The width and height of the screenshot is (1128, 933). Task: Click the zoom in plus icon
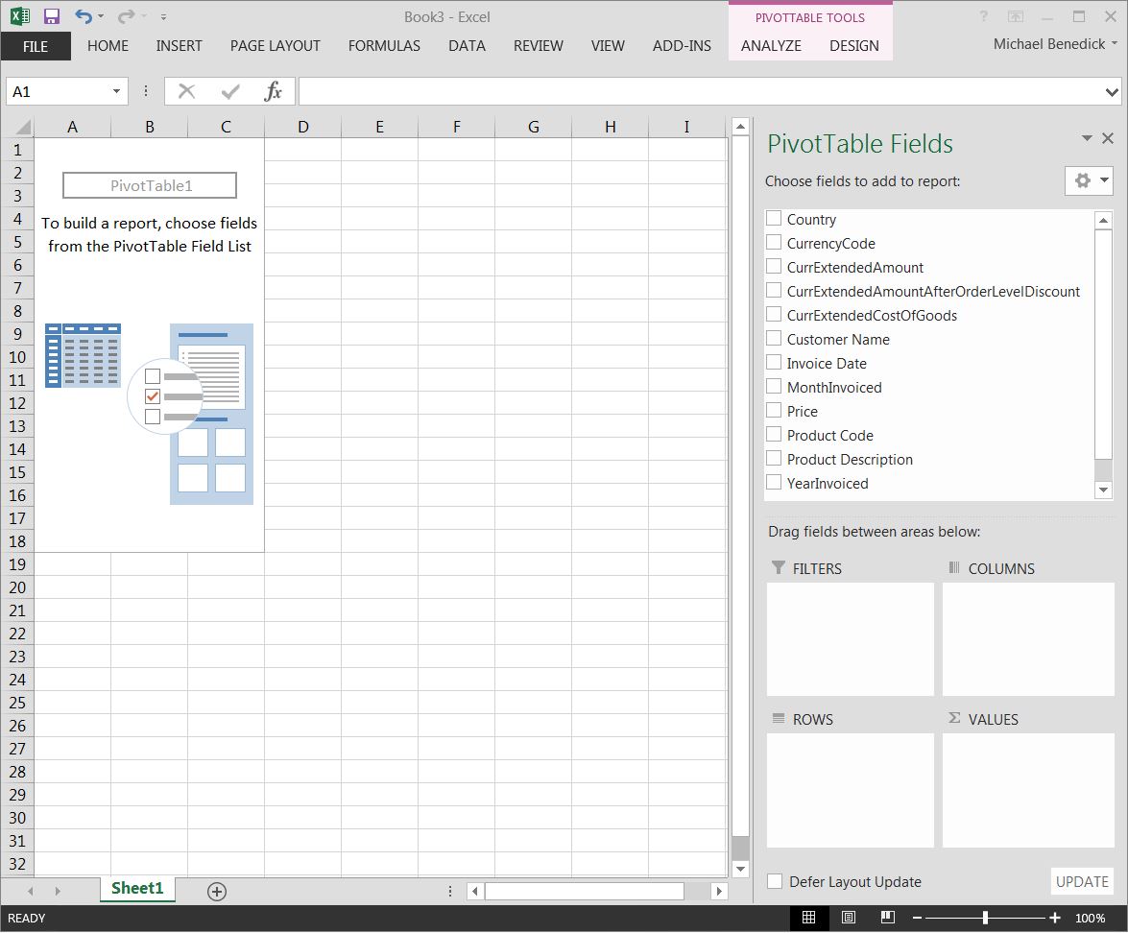coord(1054,918)
